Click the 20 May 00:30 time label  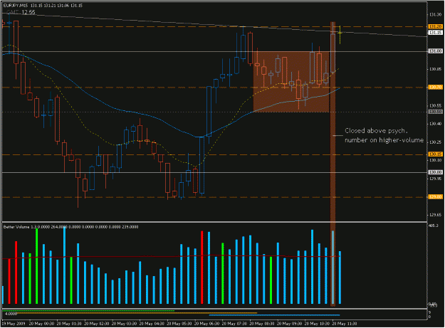point(41,324)
